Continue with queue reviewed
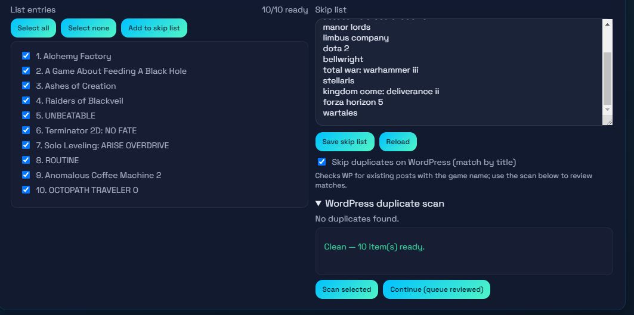 pyautogui.click(x=436, y=289)
